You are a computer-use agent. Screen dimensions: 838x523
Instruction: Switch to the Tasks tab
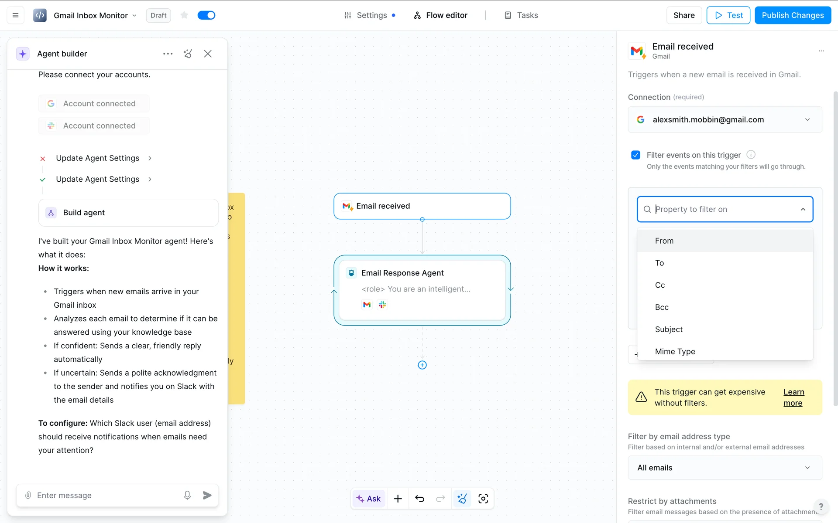pos(521,15)
